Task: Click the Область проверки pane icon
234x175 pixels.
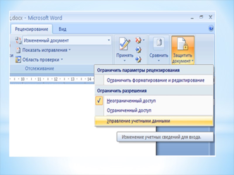Action: click(x=18, y=60)
